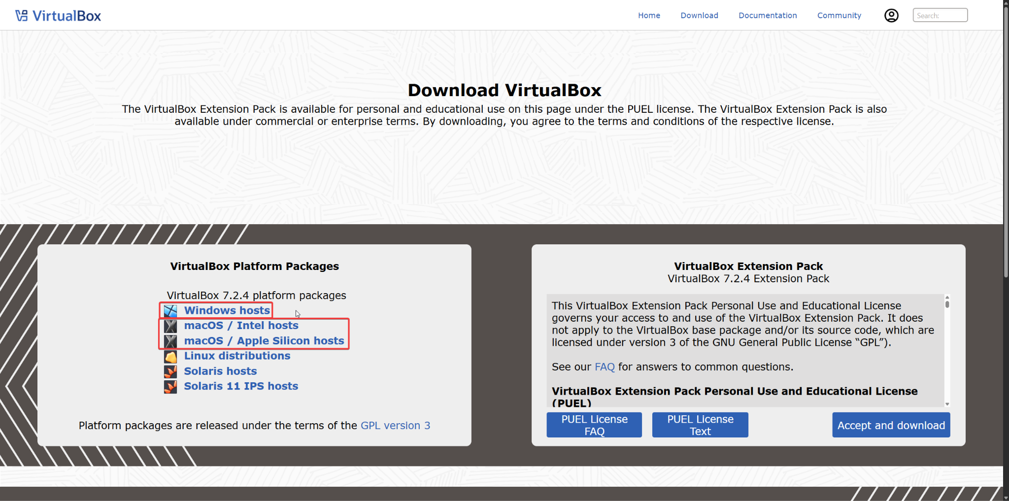Select the macOS Intel hosts icon
The image size is (1009, 501).
pos(170,326)
